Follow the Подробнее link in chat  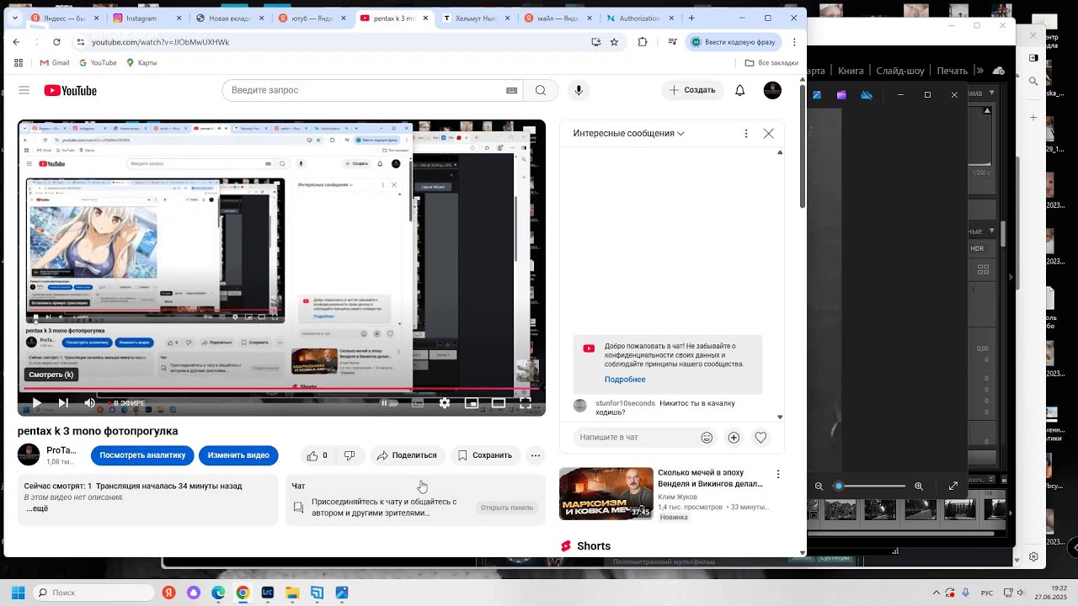(625, 380)
